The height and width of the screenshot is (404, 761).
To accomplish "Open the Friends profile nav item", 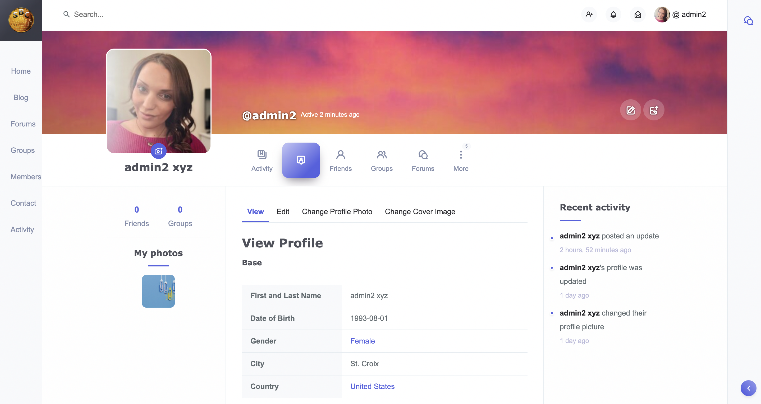I will coord(340,160).
